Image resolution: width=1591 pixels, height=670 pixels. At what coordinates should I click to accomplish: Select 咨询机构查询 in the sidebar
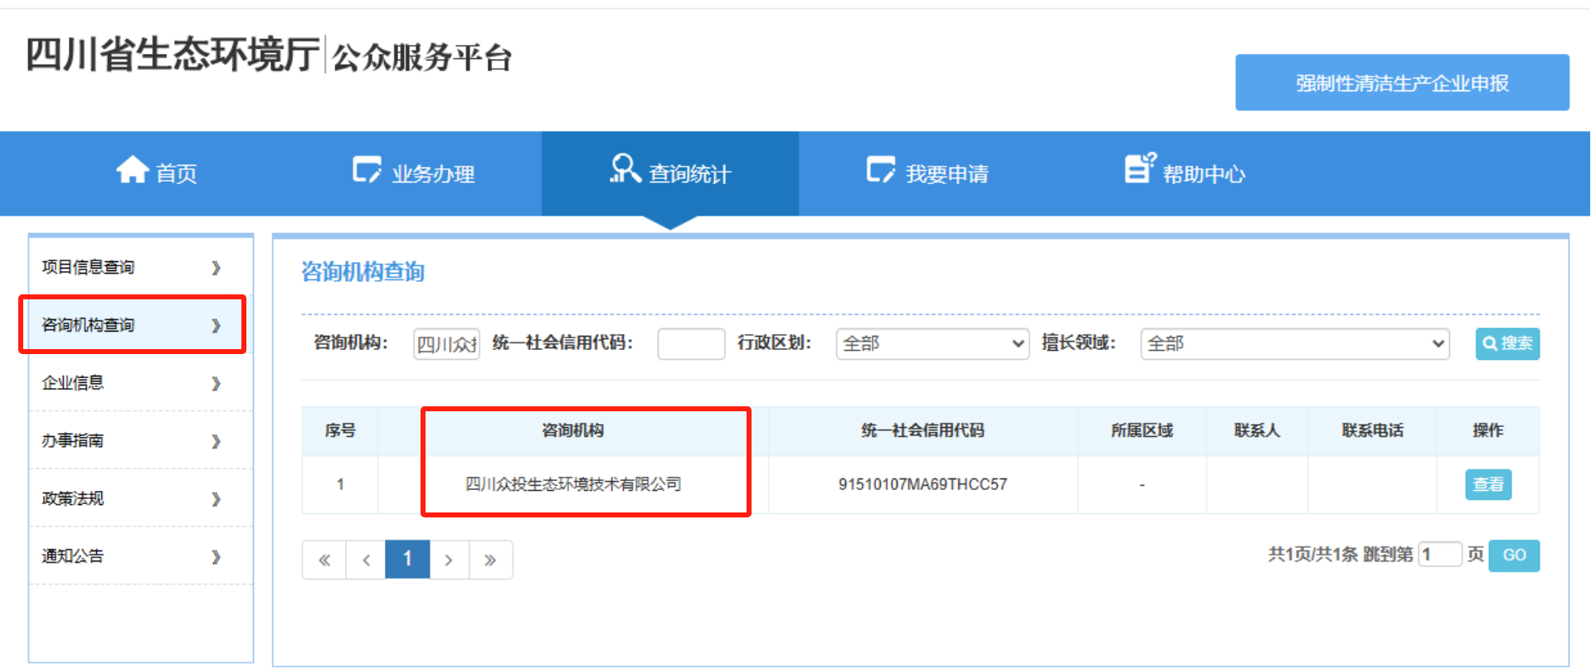click(x=133, y=325)
